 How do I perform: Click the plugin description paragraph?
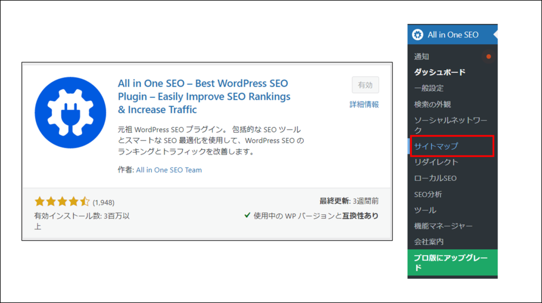coord(211,141)
